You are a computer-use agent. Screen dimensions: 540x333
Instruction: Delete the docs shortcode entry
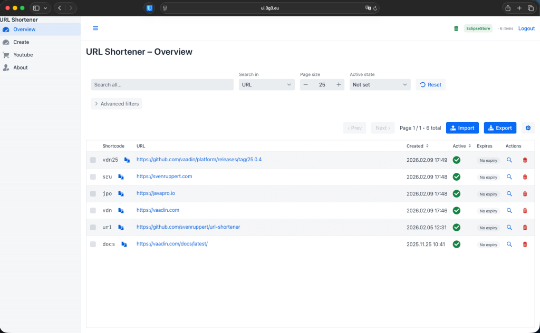[525, 244]
